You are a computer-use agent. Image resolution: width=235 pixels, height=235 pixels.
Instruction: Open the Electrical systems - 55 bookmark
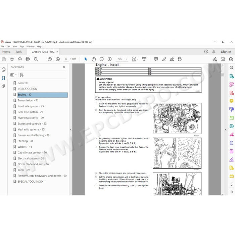click(x=31, y=158)
